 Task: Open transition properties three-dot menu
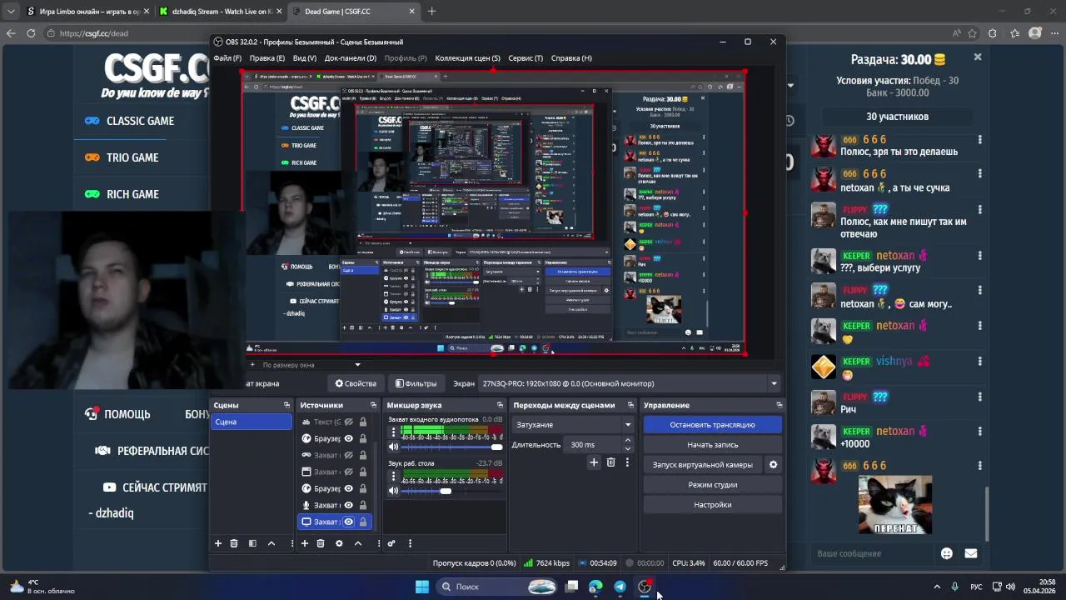627,462
